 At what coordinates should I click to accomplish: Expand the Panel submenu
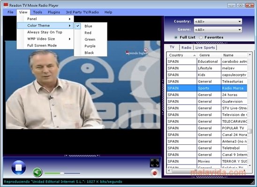pyautogui.click(x=45, y=19)
